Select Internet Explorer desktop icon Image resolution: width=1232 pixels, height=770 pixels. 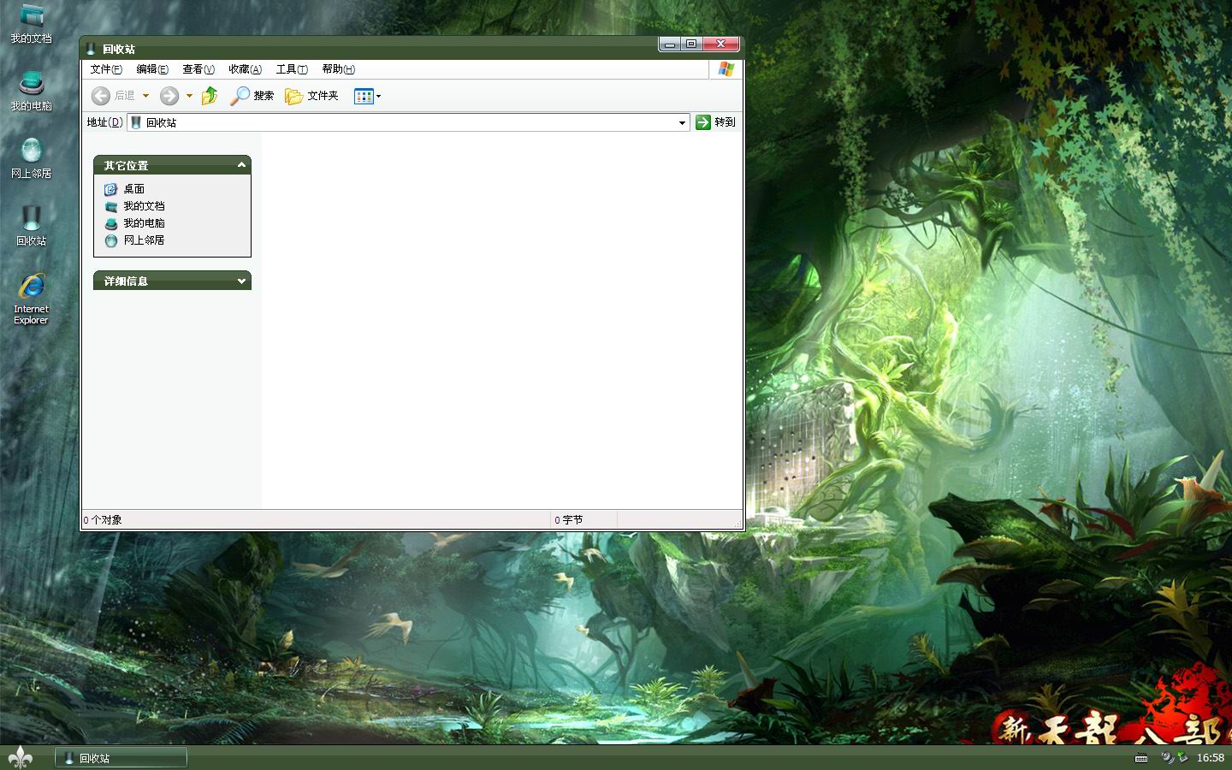32,299
